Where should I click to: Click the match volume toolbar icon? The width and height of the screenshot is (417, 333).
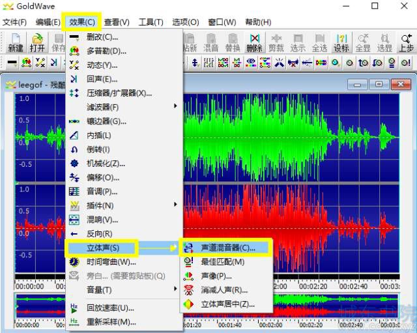click(392, 63)
